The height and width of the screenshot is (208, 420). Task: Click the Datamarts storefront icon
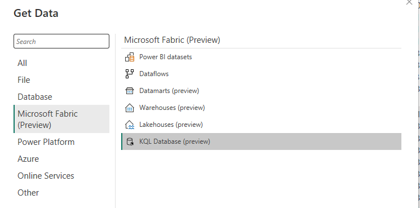tap(130, 91)
